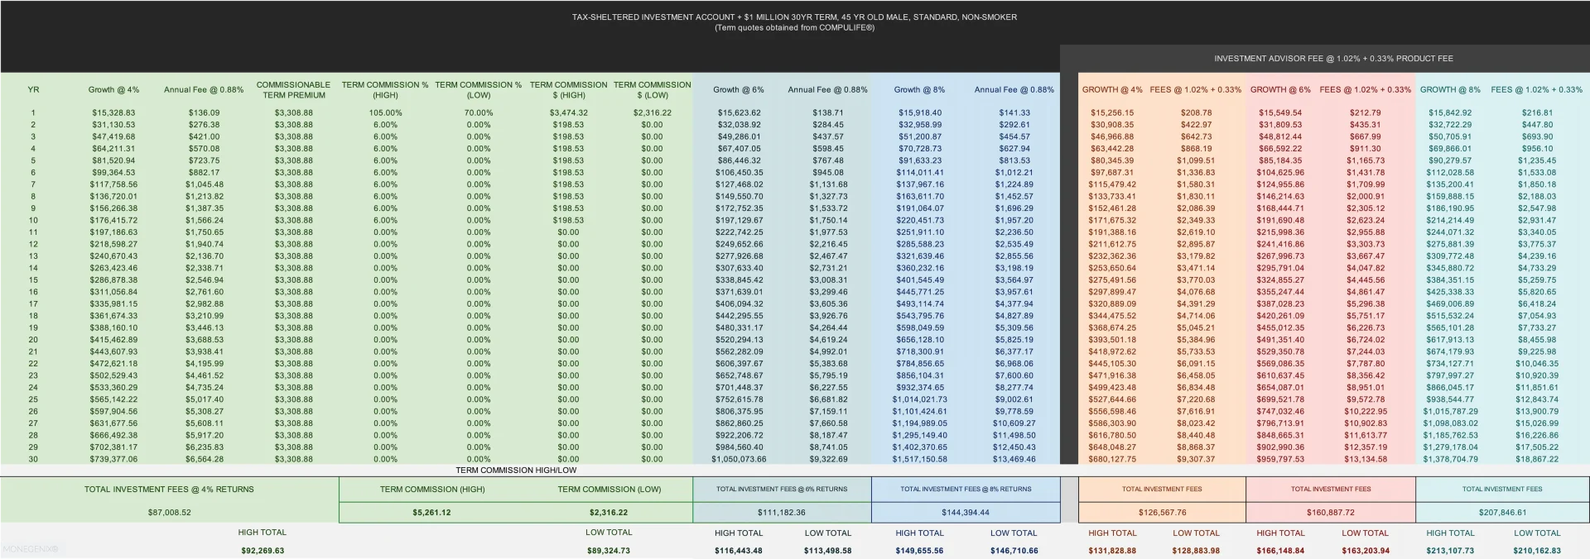Select the advisor 8% growth cell '$15,842.92'
Screen dimensions: 1590x559
1450,112
